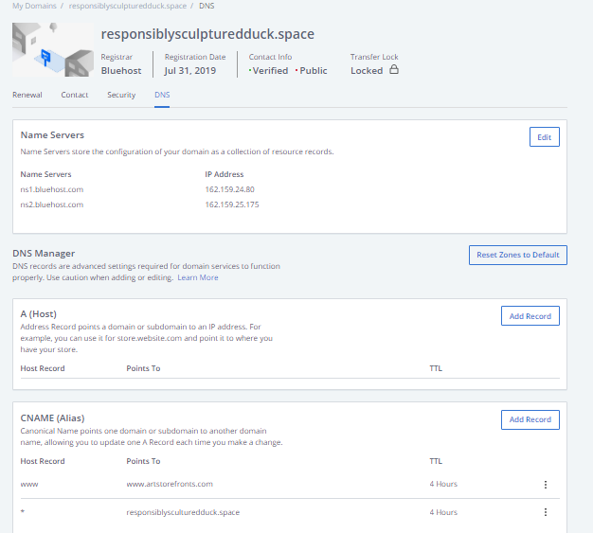Click the Transfer Lock padlock icon
Image resolution: width=593 pixels, height=533 pixels.
[x=394, y=69]
